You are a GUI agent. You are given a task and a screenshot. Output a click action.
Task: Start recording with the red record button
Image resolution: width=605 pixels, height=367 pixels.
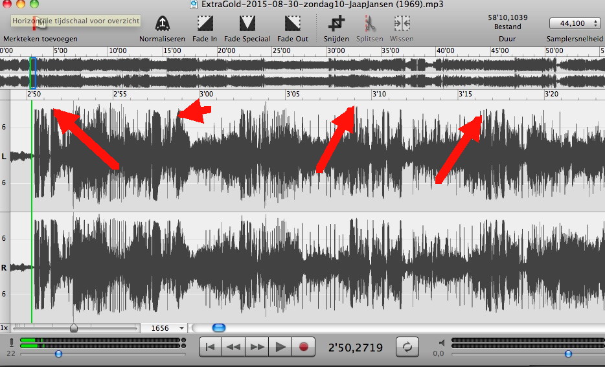pyautogui.click(x=303, y=346)
